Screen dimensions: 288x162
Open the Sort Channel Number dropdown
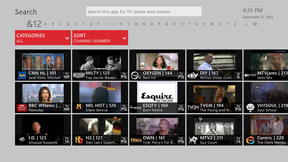100,38
